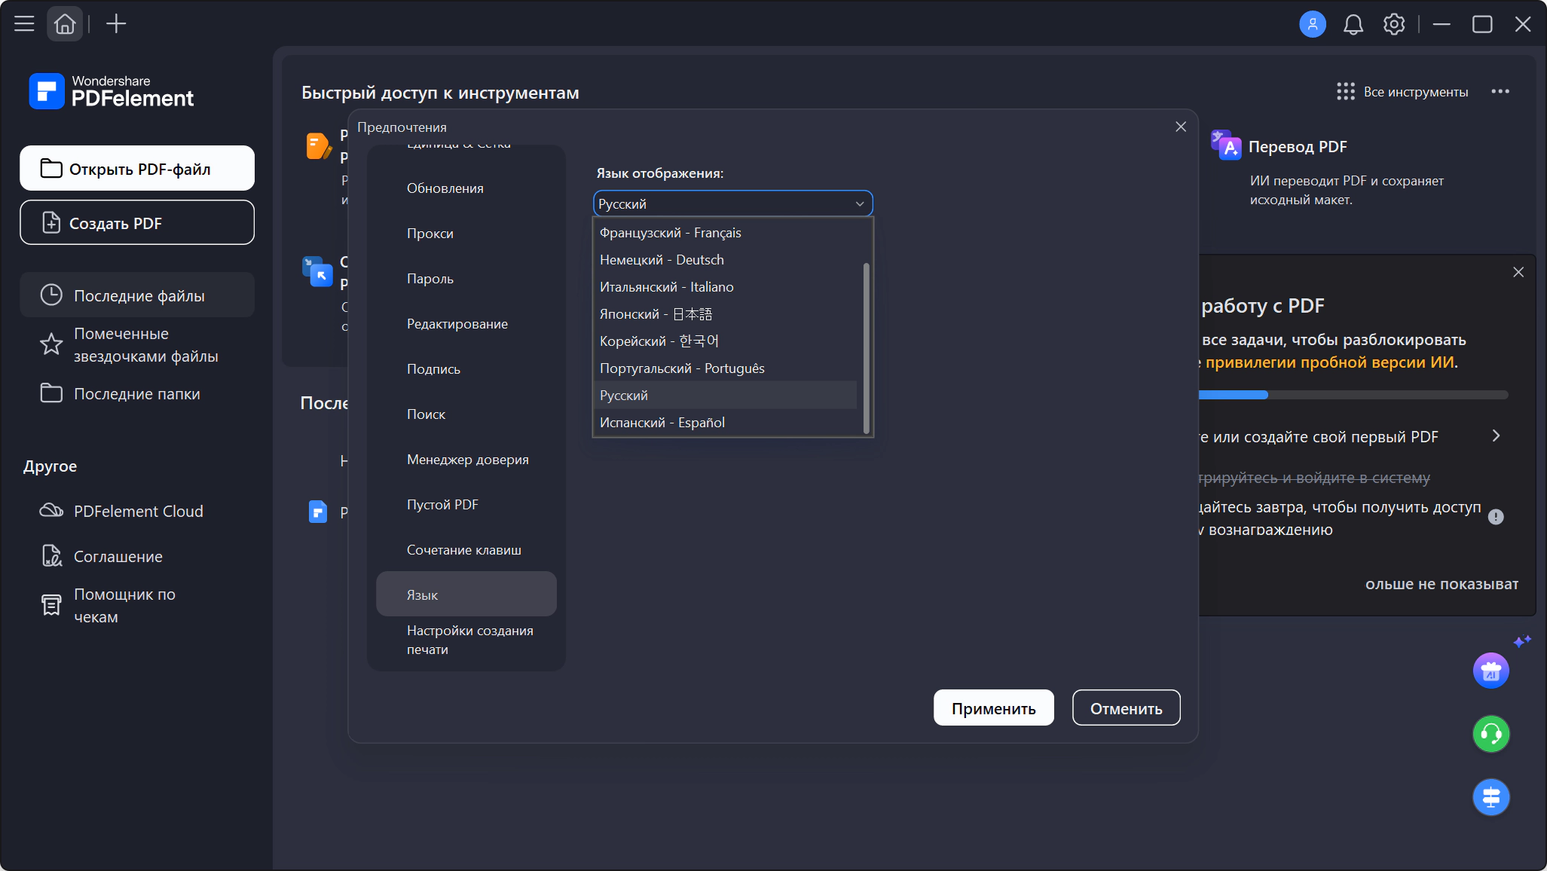Open PDFelement Cloud in sidebar

click(x=137, y=511)
